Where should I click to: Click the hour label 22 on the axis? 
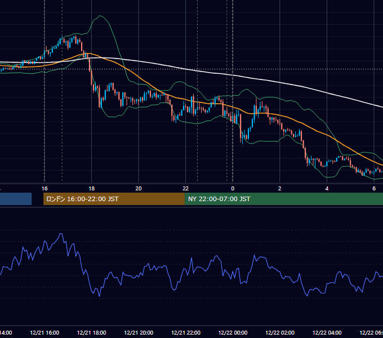(186, 189)
